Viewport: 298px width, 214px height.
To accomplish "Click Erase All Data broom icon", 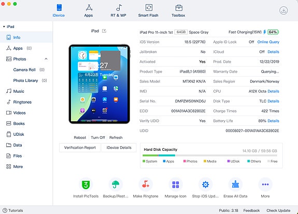I will (x=235, y=184).
